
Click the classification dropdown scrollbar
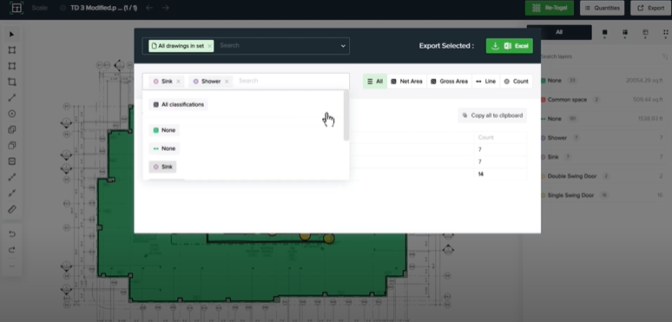(x=346, y=115)
